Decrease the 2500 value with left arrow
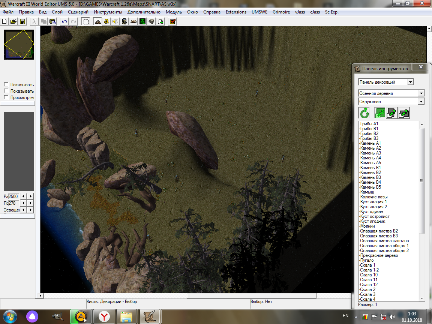This screenshot has width=432, height=324. (23, 196)
